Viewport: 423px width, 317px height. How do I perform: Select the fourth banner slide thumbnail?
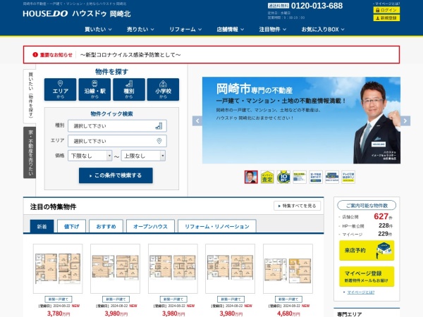click(300, 177)
